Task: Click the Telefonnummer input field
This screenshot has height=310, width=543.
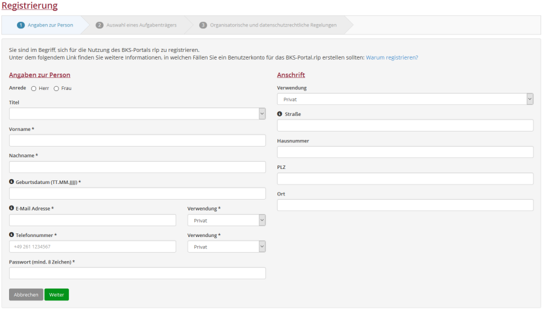Action: coord(92,247)
